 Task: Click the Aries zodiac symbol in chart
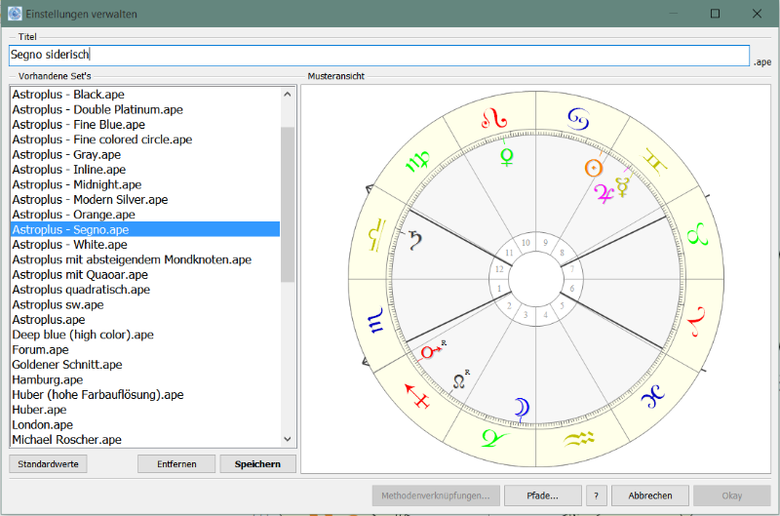[697, 321]
